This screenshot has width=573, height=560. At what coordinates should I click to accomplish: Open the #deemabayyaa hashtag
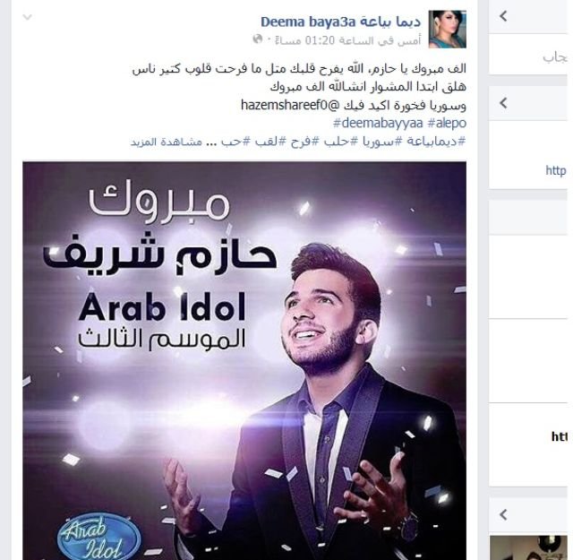[x=378, y=123]
